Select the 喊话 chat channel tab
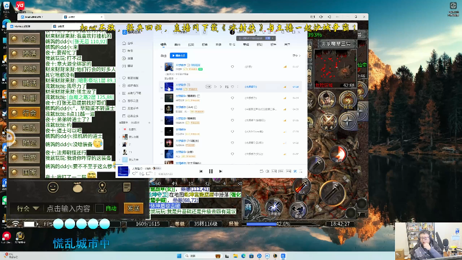Image resolution: width=462 pixels, height=260 pixels. click(x=24, y=83)
